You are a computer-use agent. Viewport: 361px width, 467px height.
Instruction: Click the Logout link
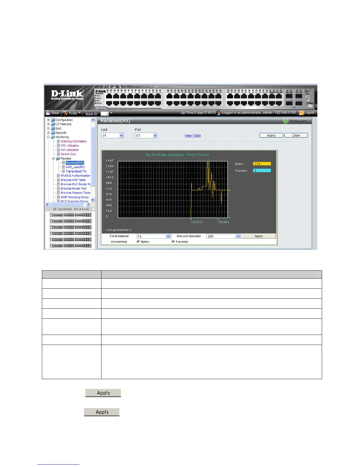(309, 113)
